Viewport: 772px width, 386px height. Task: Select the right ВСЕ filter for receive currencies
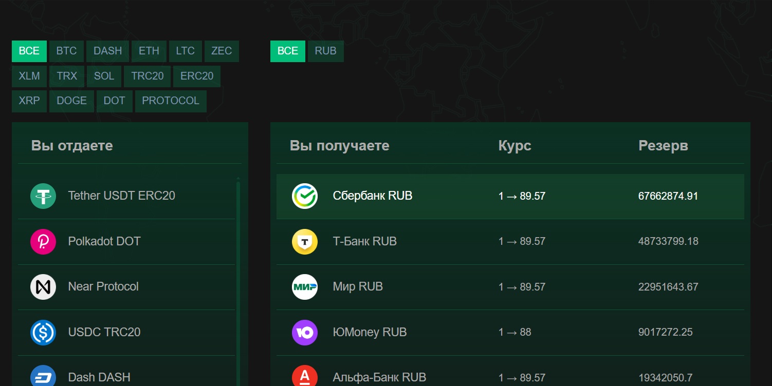pos(288,51)
